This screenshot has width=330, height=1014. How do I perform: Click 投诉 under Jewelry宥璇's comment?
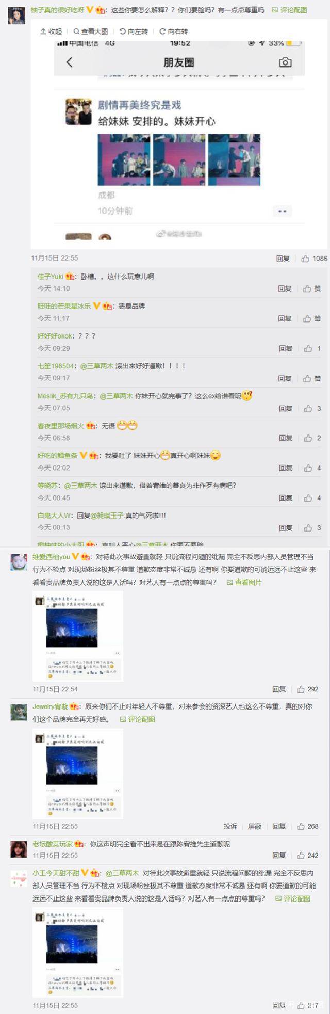pos(230,827)
